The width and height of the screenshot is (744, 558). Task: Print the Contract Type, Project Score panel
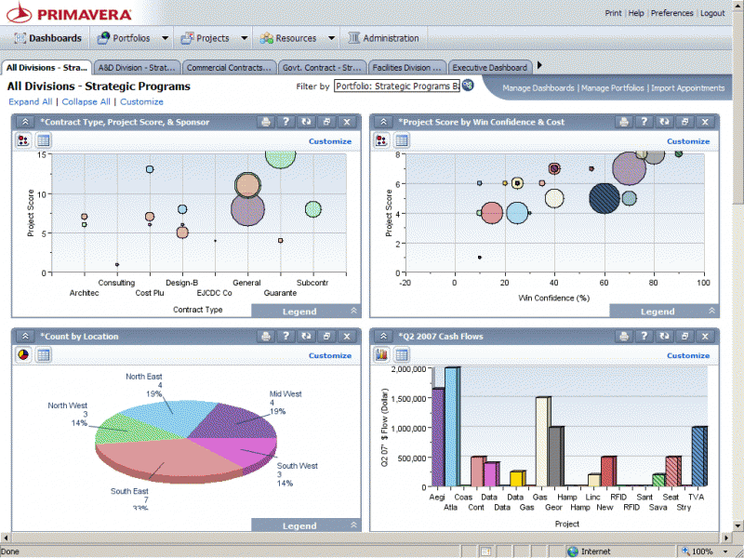click(266, 122)
